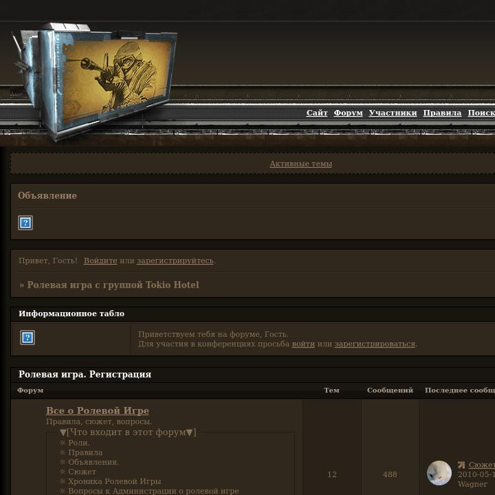Go to the Форум navigation link

348,113
